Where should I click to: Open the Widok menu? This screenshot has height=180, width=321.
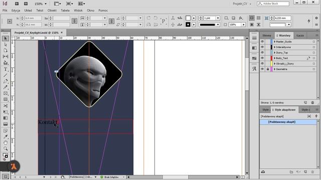78,10
